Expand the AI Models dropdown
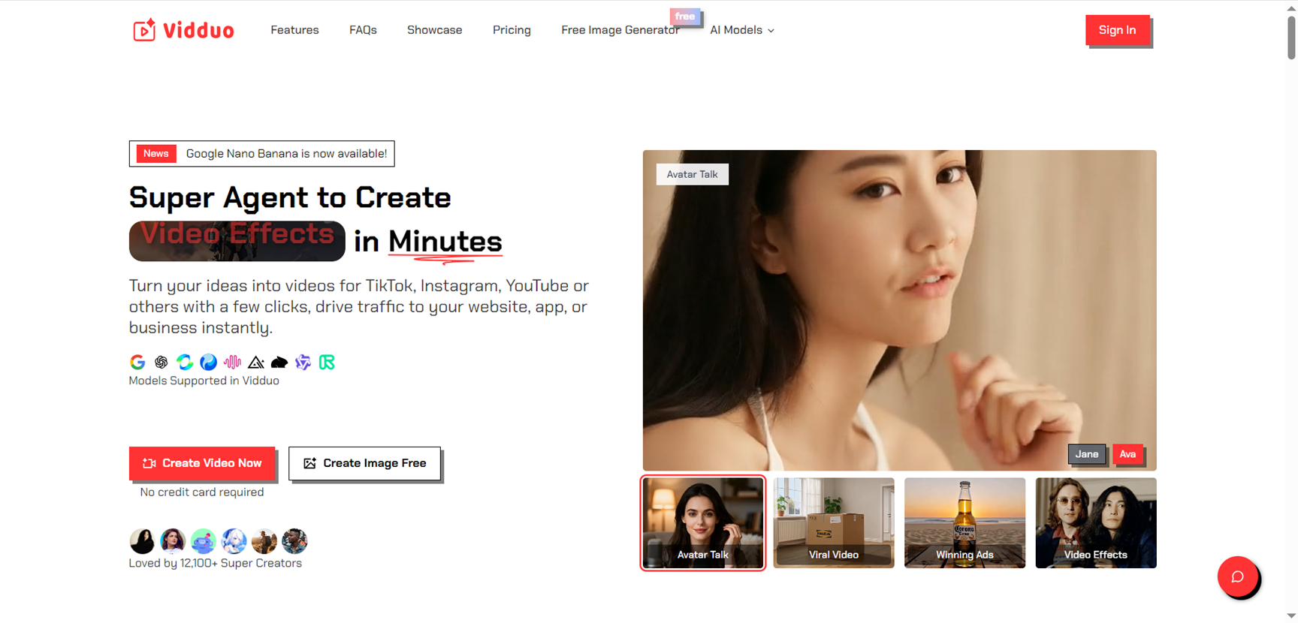The height and width of the screenshot is (623, 1298). [x=742, y=30]
